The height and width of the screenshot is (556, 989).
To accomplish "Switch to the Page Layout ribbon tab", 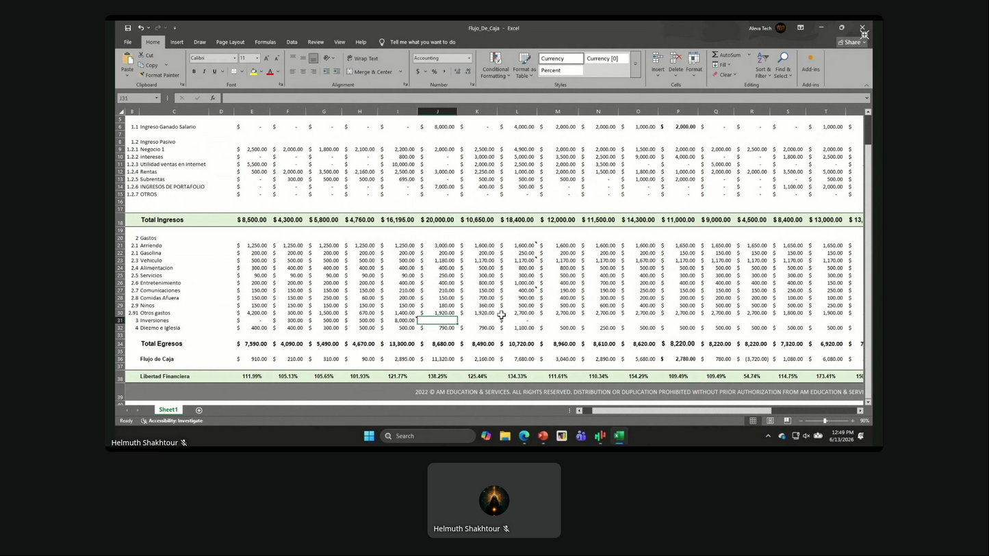I will (230, 42).
